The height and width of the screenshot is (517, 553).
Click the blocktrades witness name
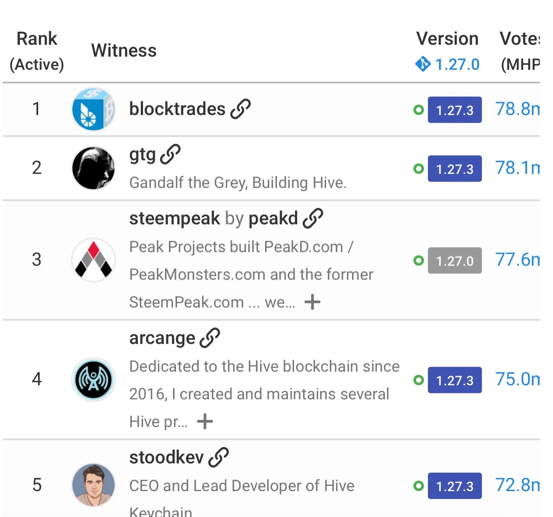click(x=177, y=109)
